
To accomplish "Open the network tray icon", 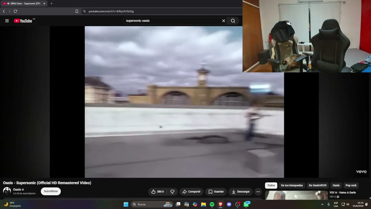I will pyautogui.click(x=343, y=204).
